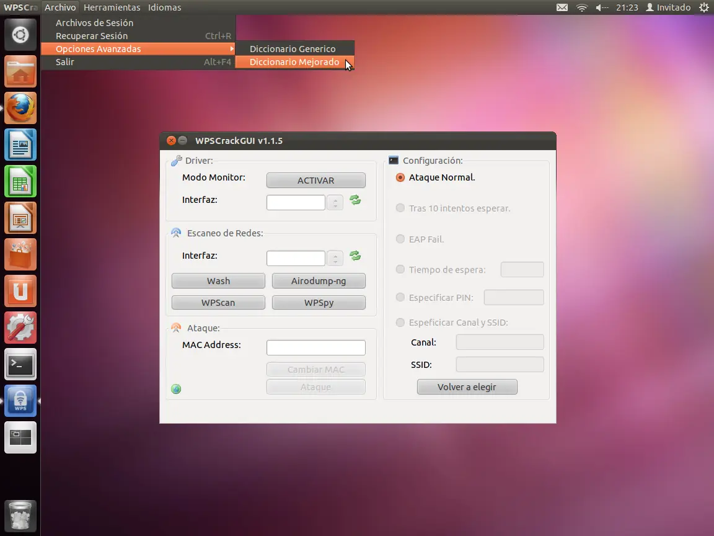
Task: Open the session power gear menu
Action: 704,7
